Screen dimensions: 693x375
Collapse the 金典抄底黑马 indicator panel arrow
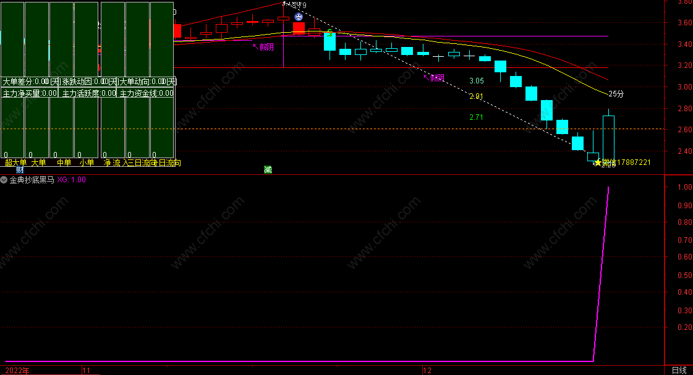pyautogui.click(x=4, y=180)
